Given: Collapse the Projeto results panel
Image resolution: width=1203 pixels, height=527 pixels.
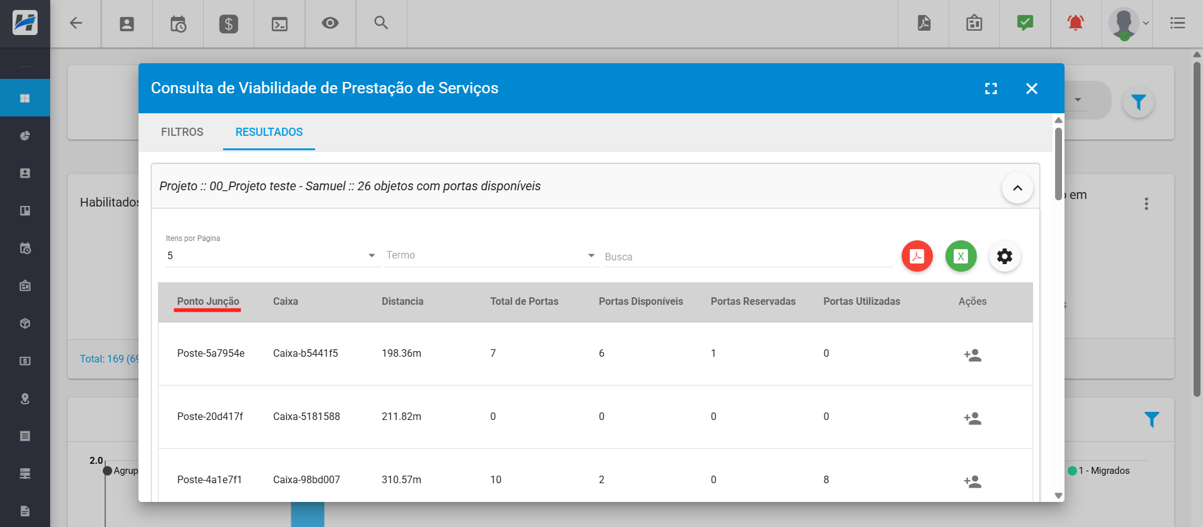Looking at the screenshot, I should click(x=1017, y=188).
